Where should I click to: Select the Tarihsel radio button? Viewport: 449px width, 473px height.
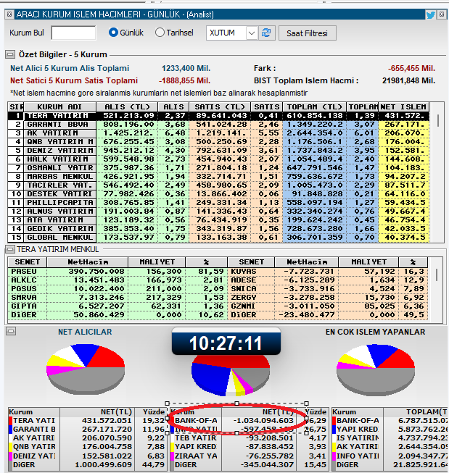(x=160, y=33)
